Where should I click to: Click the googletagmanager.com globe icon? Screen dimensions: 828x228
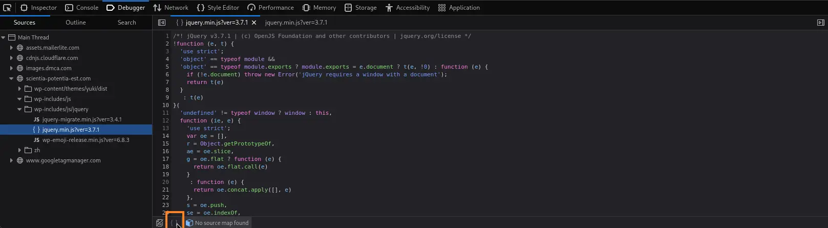pos(20,160)
